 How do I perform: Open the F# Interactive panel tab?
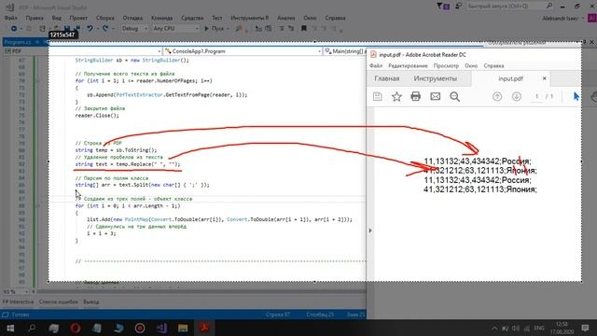coord(19,301)
